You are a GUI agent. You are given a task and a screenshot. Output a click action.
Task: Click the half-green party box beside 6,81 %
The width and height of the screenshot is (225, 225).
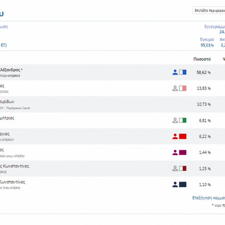click(183, 120)
